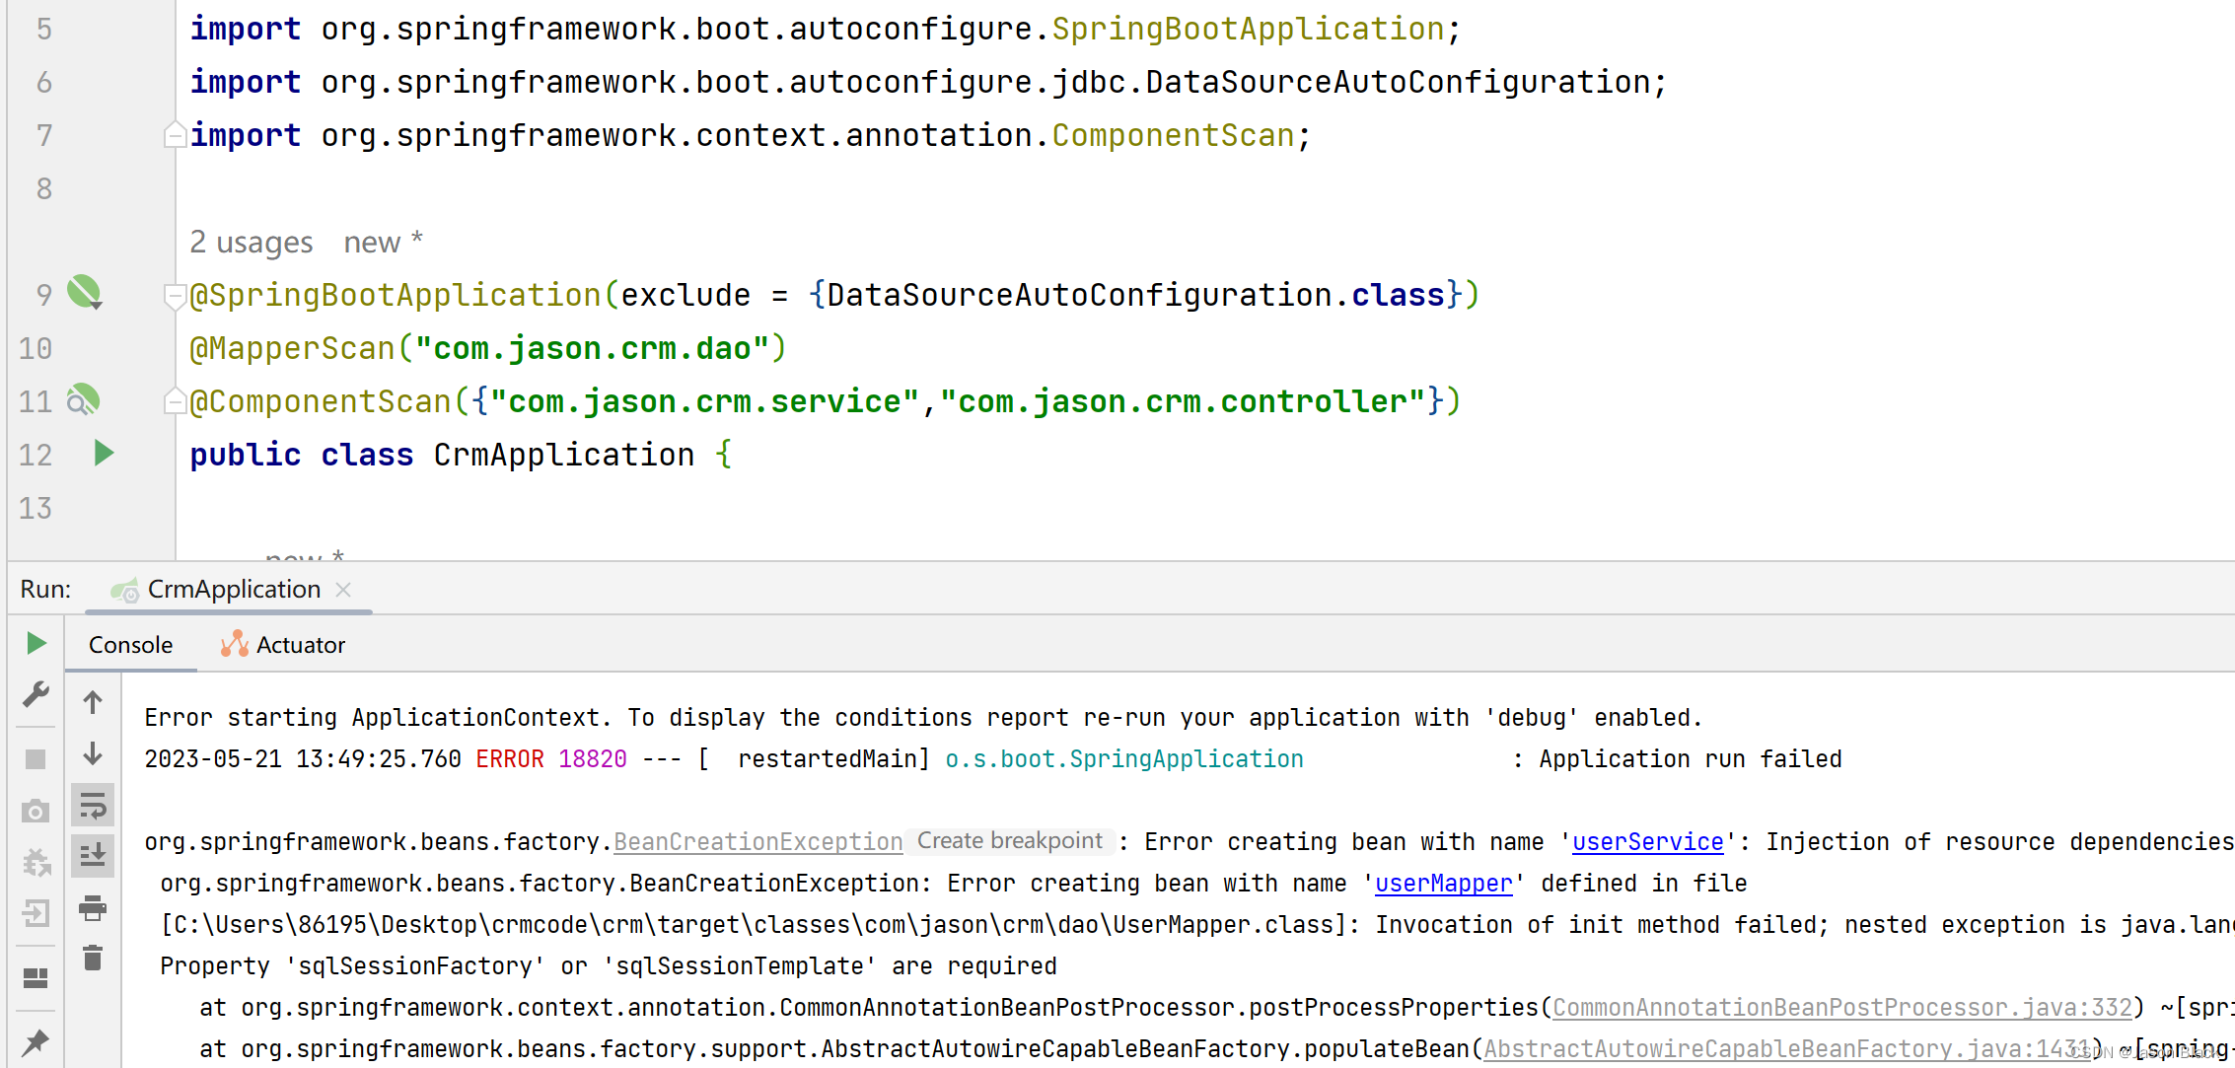Viewport: 2235px width, 1068px height.
Task: Clear the console output with trash icon
Action: click(93, 959)
